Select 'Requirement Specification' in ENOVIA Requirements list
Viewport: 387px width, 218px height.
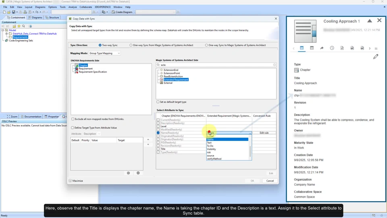pos(93,72)
